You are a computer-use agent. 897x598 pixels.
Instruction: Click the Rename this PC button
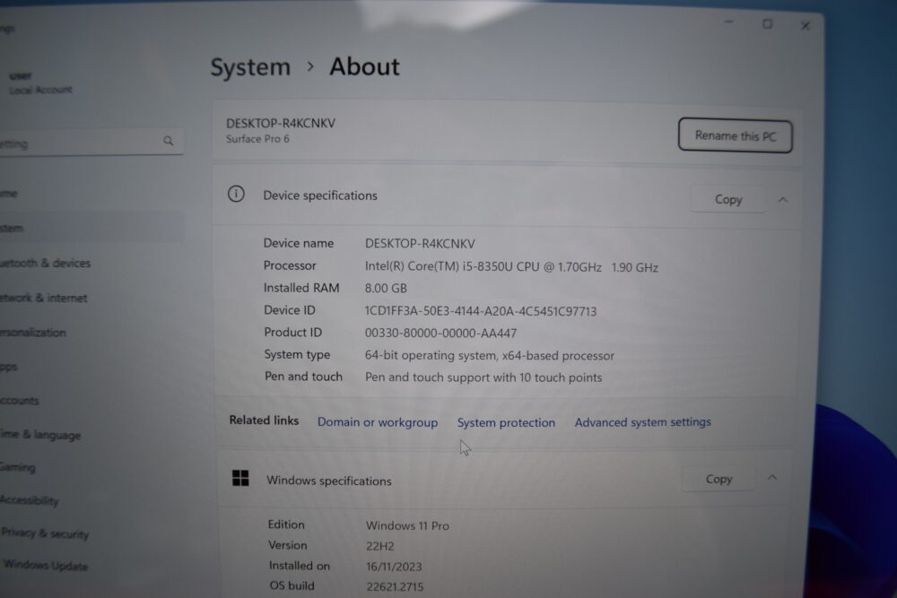tap(736, 136)
